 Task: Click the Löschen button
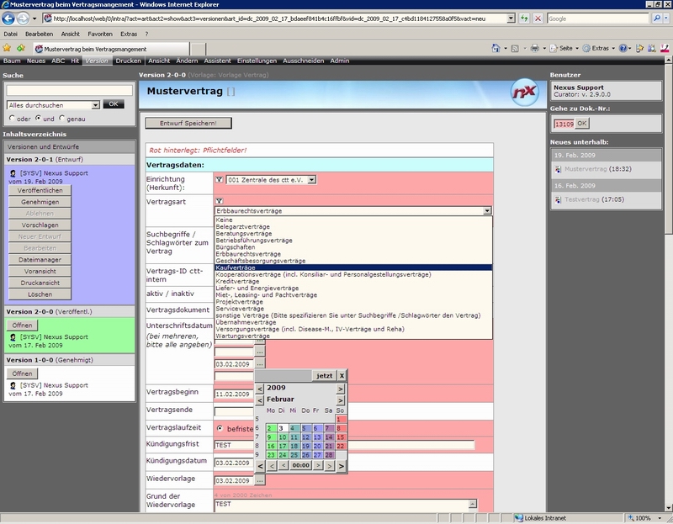pyautogui.click(x=40, y=294)
